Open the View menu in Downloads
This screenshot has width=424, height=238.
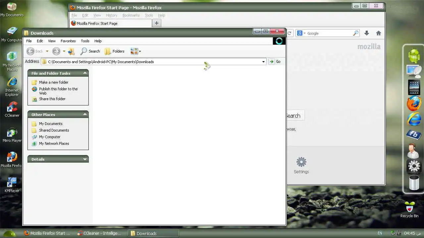click(x=52, y=41)
